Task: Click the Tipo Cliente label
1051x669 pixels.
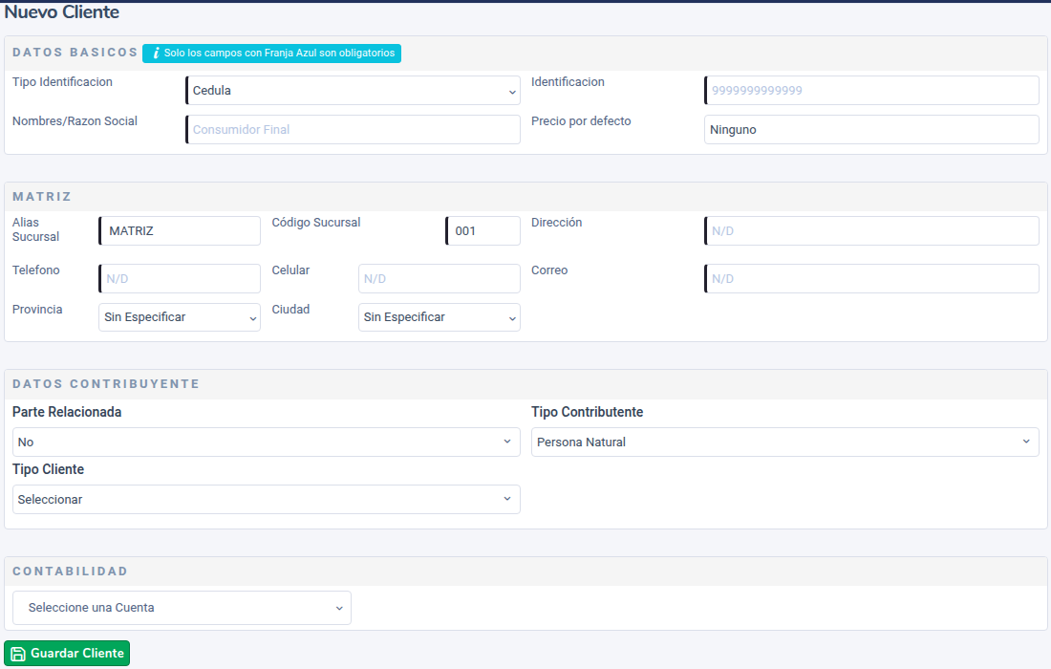Action: tap(49, 469)
